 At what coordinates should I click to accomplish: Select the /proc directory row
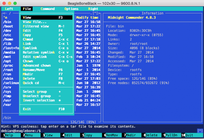tap(8, 65)
